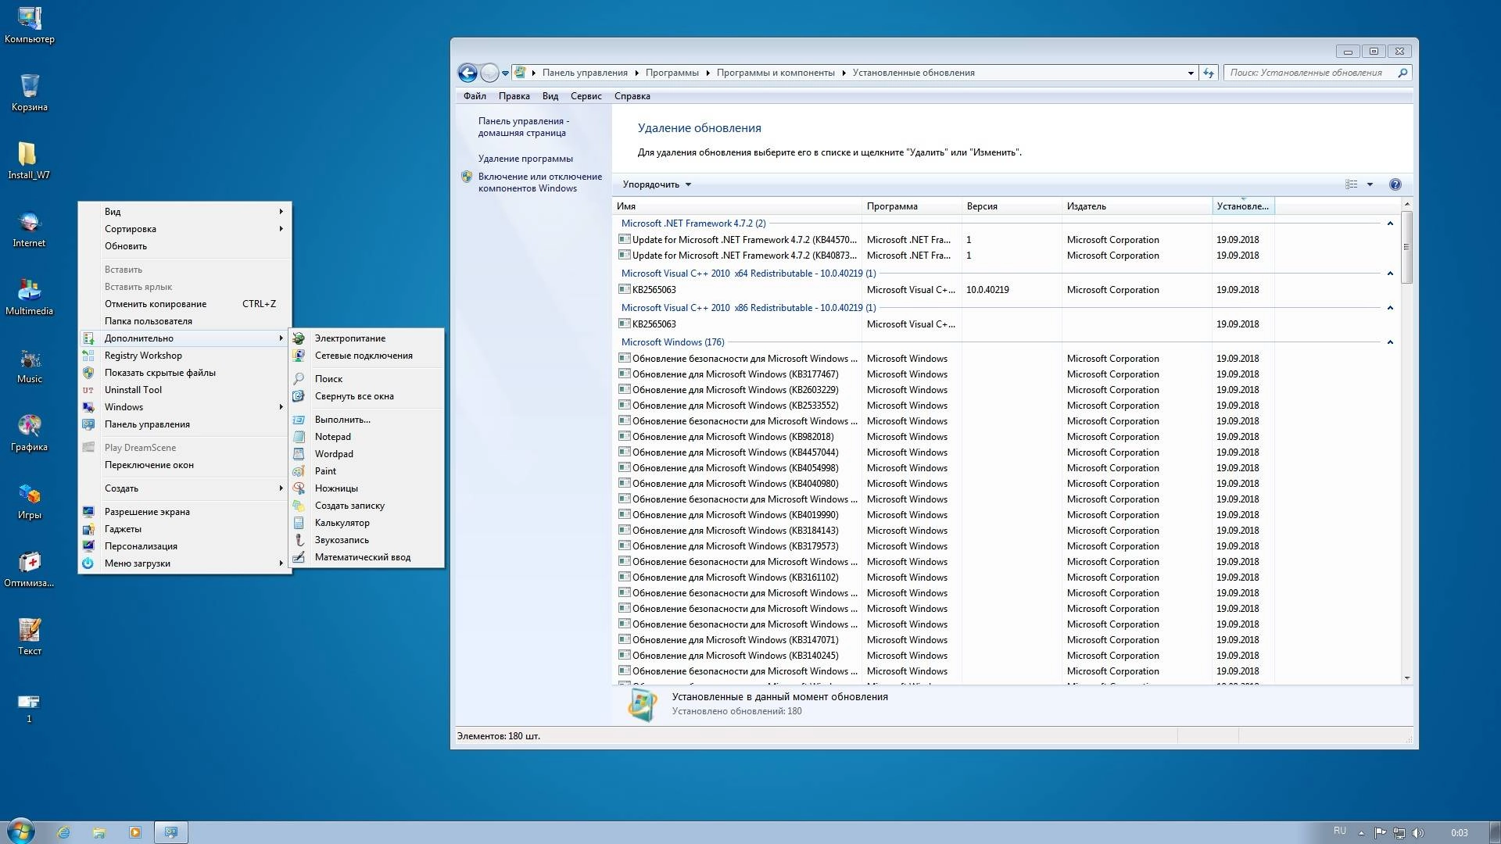The height and width of the screenshot is (844, 1501).
Task: Choose Выполнить... in the submenu
Action: click(367, 420)
